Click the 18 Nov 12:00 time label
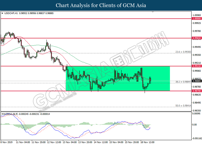 coord(147,142)
